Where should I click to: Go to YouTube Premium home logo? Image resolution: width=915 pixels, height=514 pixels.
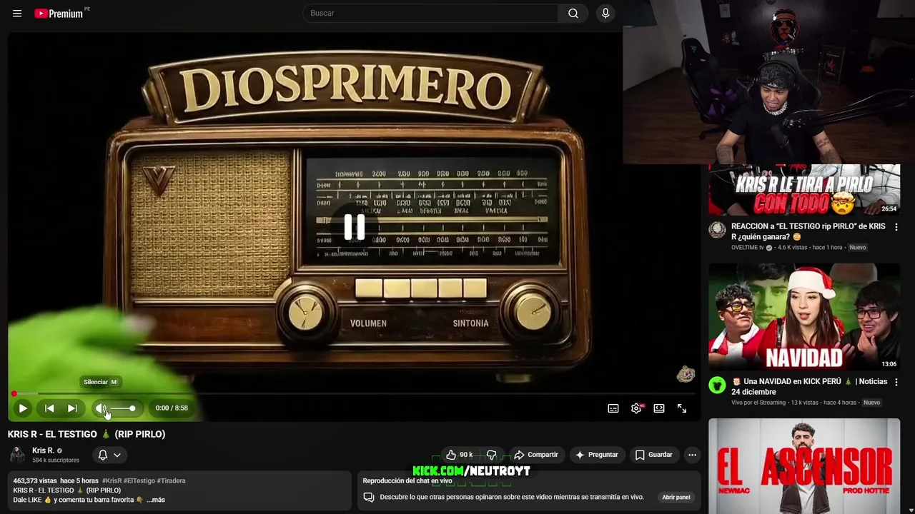(59, 14)
